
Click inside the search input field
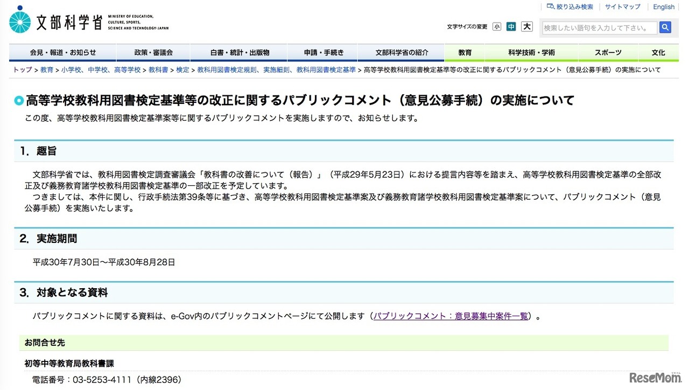[x=597, y=27]
